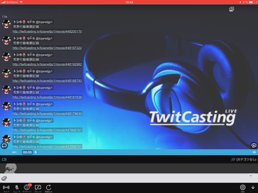This screenshot has width=258, height=193.
Task: Click 荒野行動戦闘記録 text above link 448181838
Action: coord(26,92)
